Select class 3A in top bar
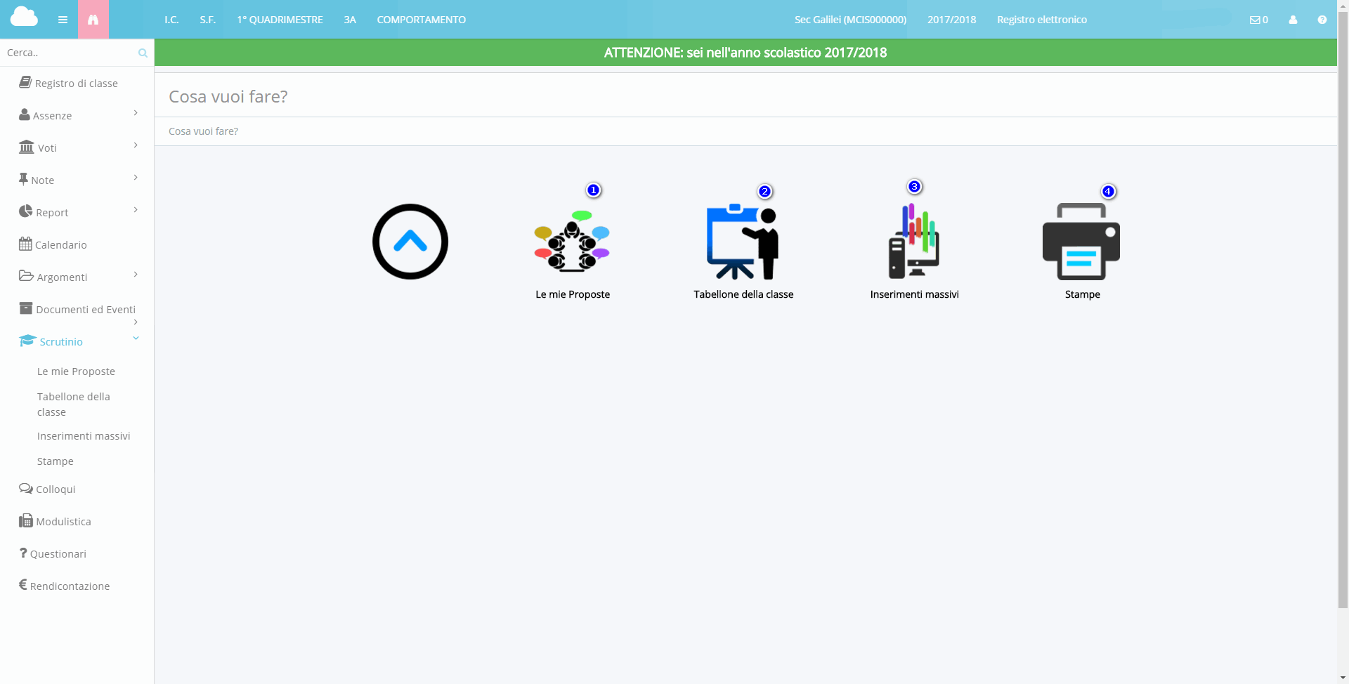The height and width of the screenshot is (684, 1349). click(350, 20)
